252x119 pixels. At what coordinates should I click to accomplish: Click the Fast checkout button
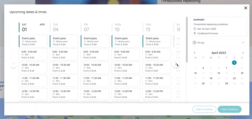[230, 109]
